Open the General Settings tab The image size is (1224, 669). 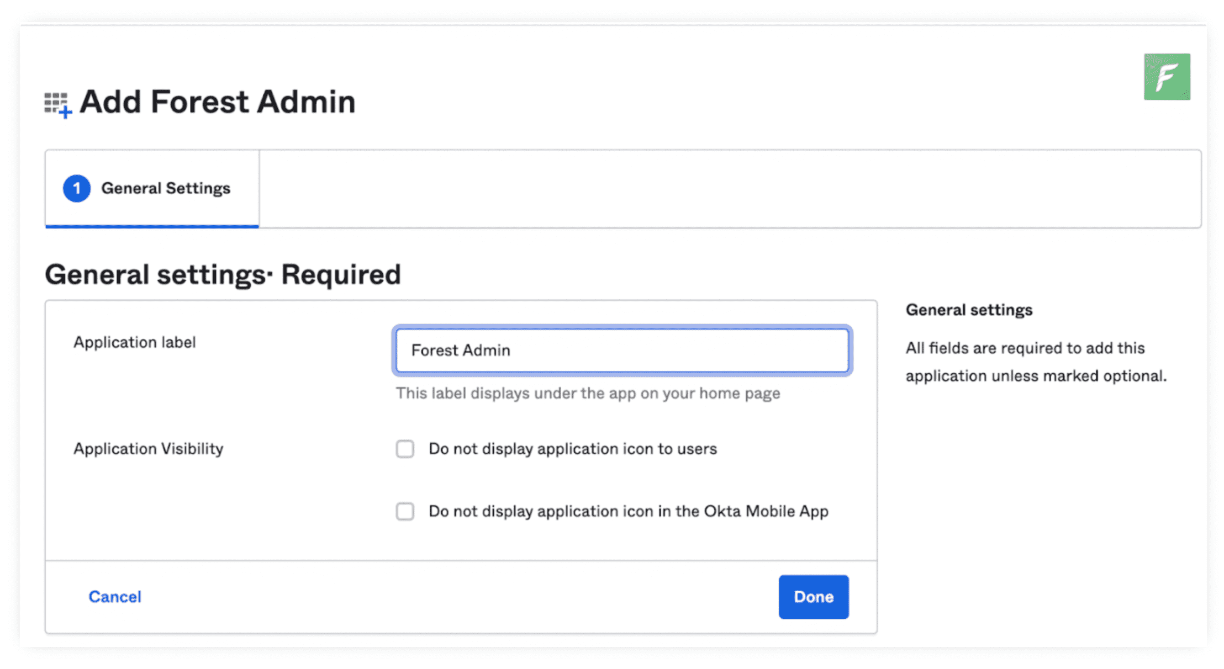tap(165, 189)
